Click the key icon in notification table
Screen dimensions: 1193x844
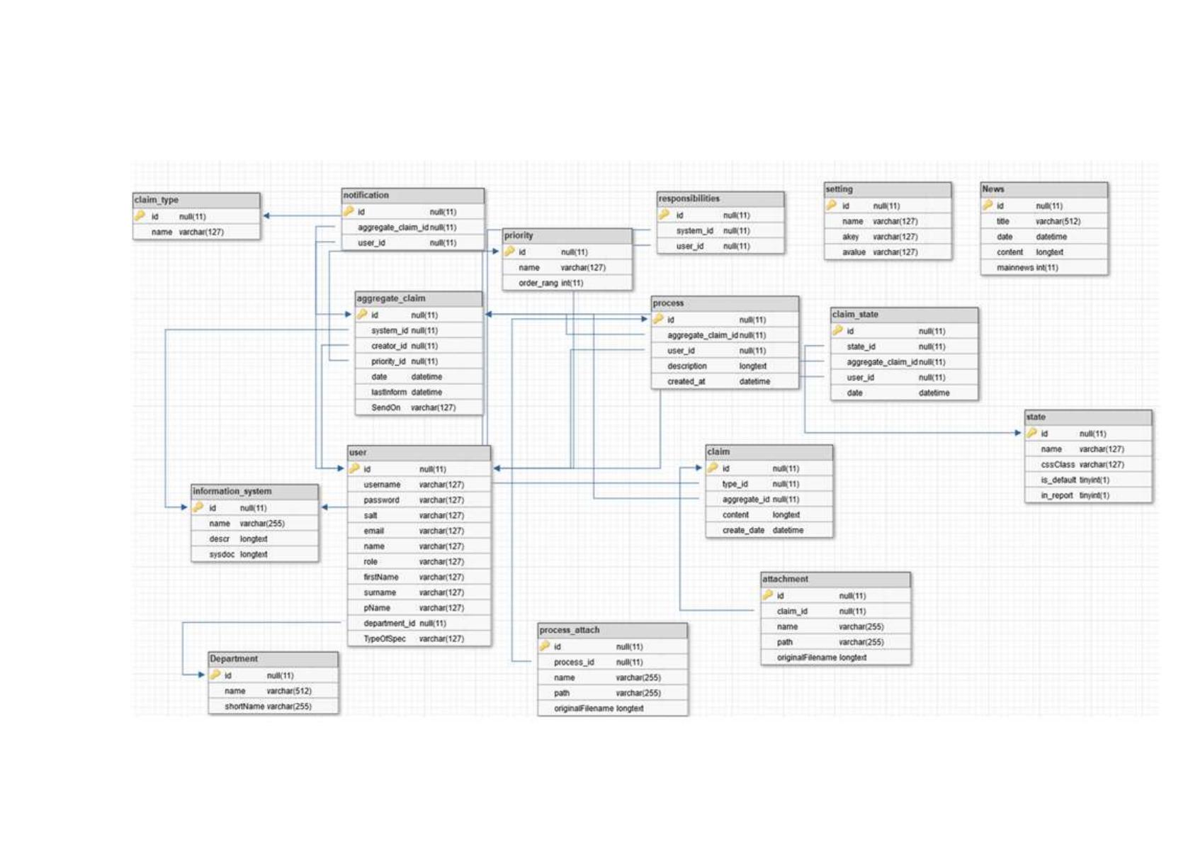pyautogui.click(x=349, y=211)
